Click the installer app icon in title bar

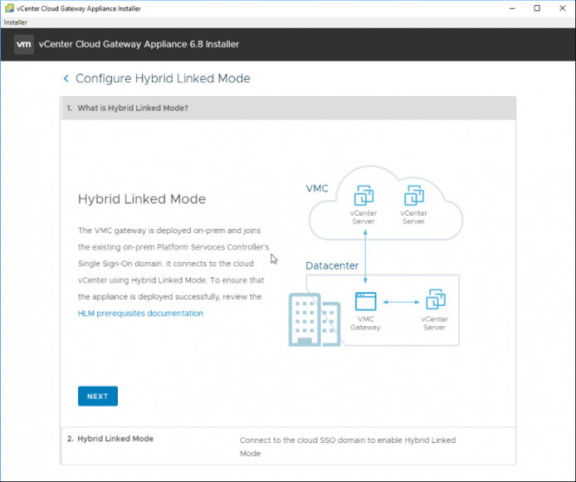(9, 8)
